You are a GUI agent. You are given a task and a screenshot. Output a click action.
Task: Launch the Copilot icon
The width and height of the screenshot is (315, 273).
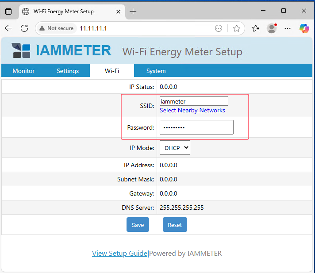(304, 28)
